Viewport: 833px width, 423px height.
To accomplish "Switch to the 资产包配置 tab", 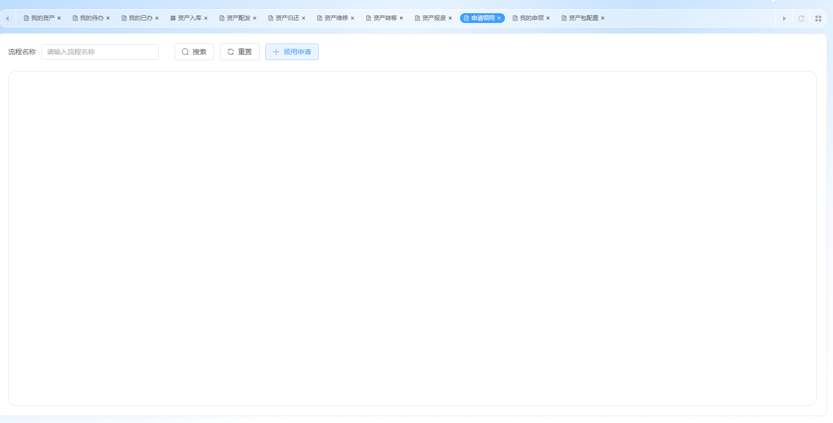I will 583,18.
